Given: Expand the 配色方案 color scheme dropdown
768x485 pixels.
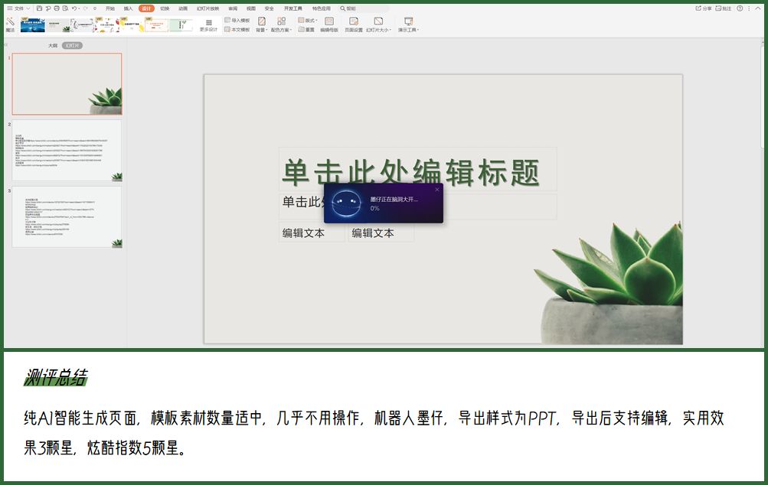Looking at the screenshot, I should [x=281, y=24].
